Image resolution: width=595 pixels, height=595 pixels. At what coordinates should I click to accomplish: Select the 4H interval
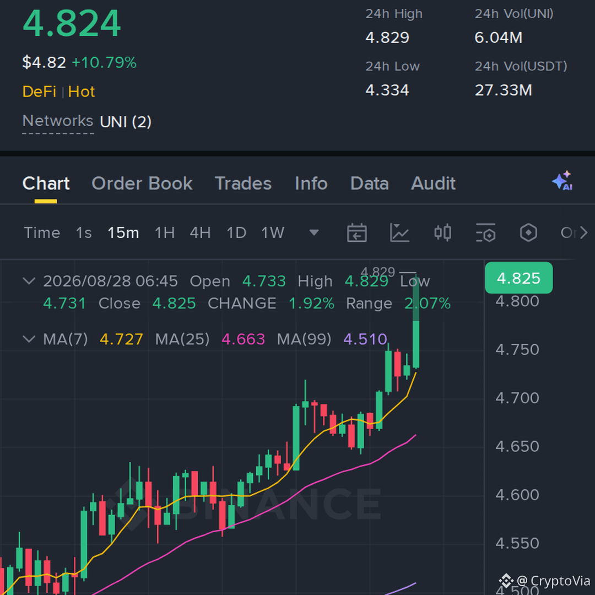(x=201, y=232)
